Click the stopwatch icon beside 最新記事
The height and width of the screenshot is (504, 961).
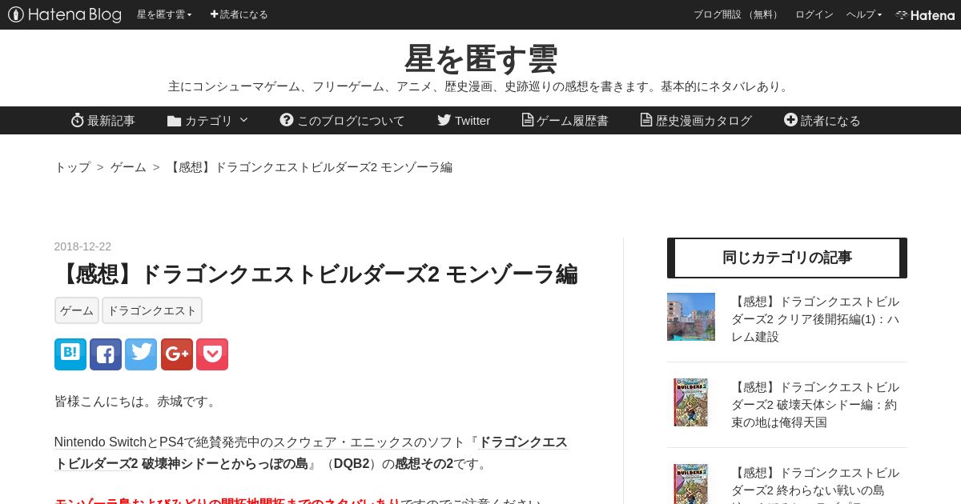(78, 120)
